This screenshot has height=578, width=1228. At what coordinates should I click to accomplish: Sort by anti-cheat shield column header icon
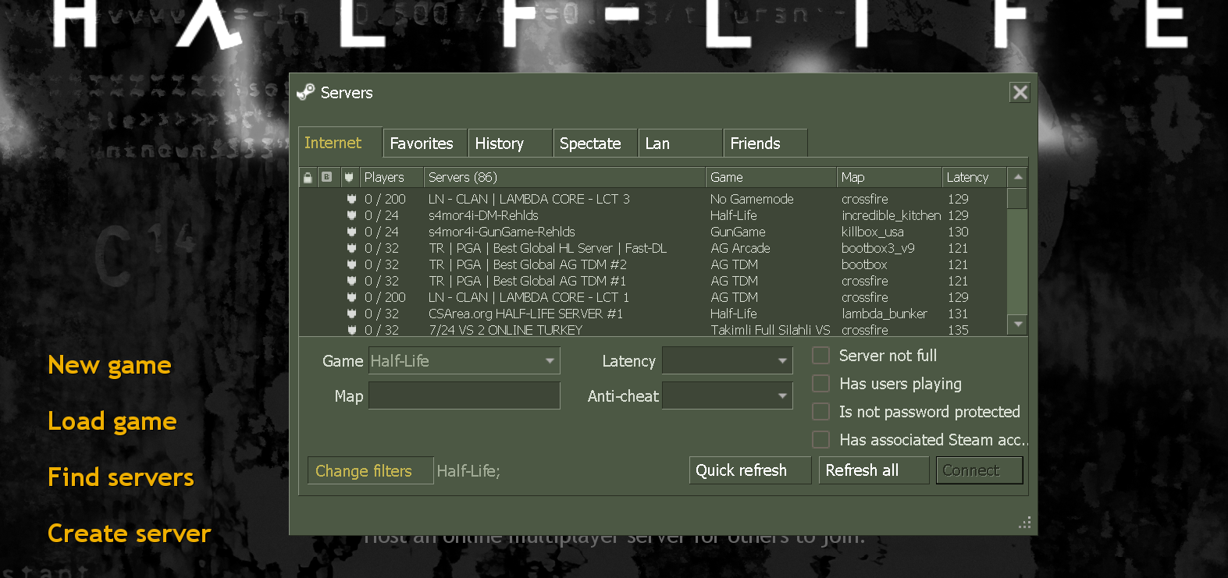coord(349,177)
